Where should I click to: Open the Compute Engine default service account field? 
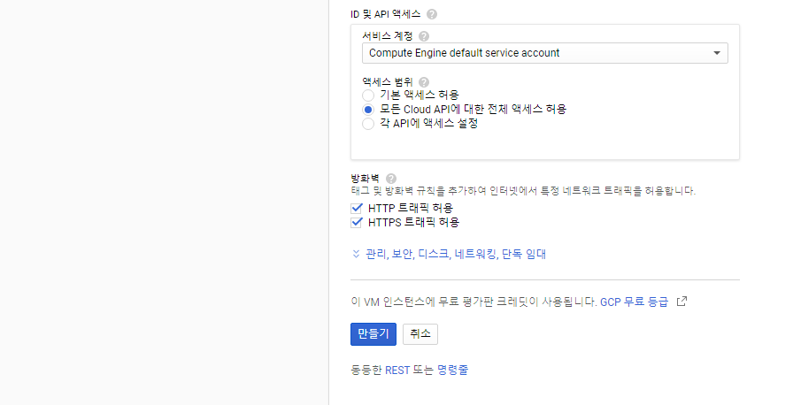point(544,53)
